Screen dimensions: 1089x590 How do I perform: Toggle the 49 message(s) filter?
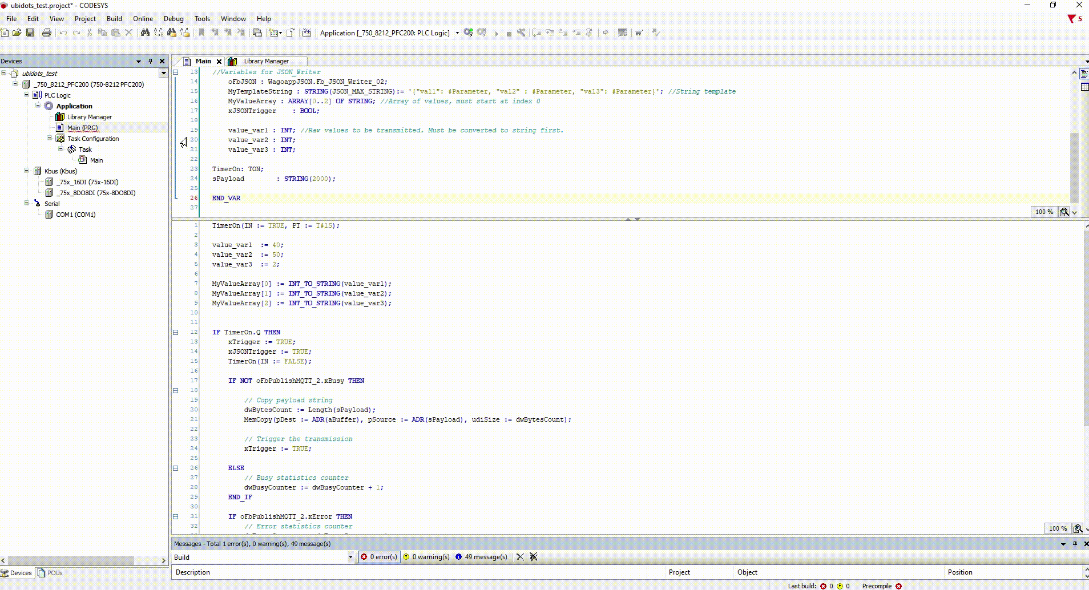(x=482, y=557)
